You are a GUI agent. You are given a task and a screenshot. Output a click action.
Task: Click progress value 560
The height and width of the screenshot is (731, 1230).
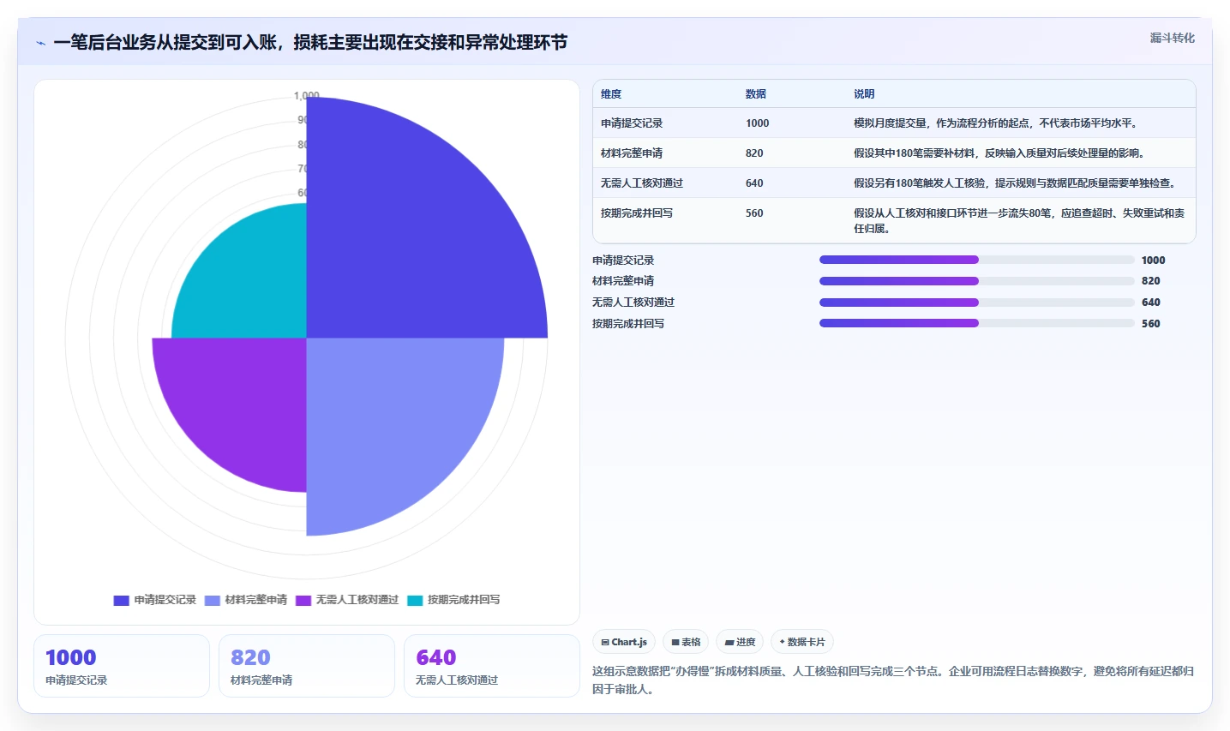point(1150,324)
